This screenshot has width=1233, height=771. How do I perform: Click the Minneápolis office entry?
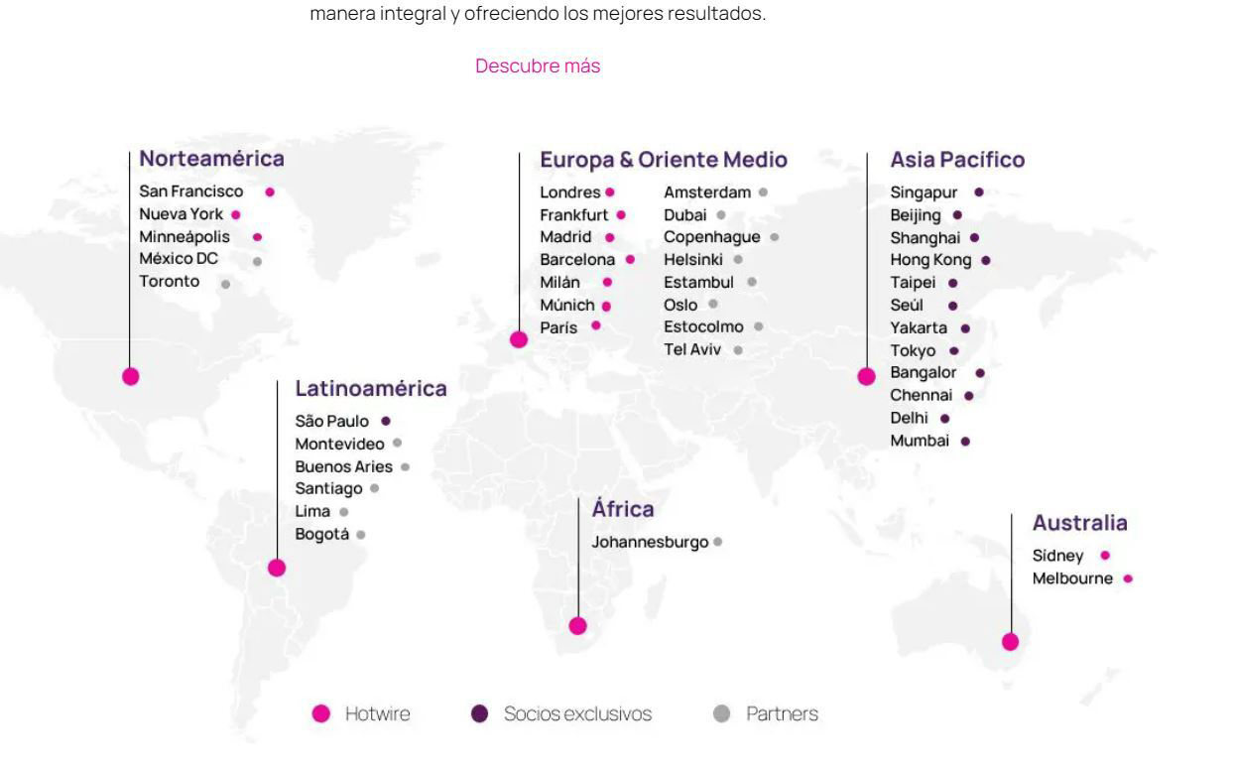pos(185,237)
